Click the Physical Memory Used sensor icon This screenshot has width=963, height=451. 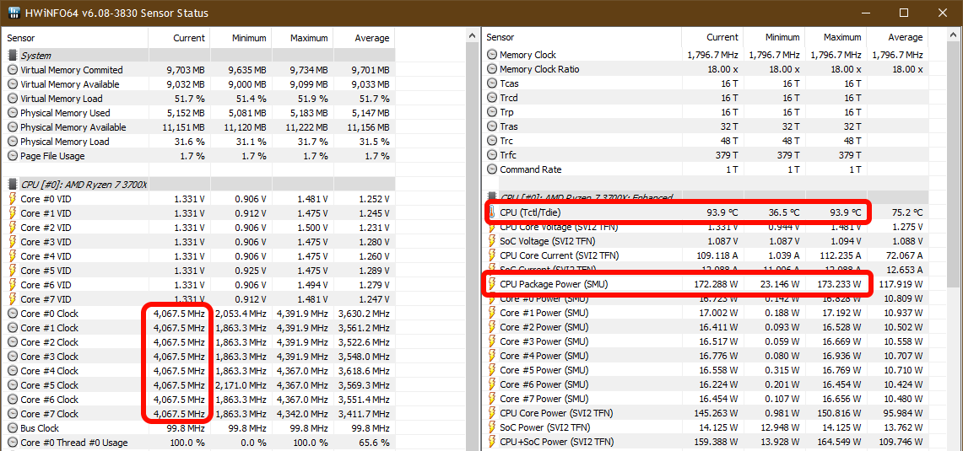tap(13, 113)
